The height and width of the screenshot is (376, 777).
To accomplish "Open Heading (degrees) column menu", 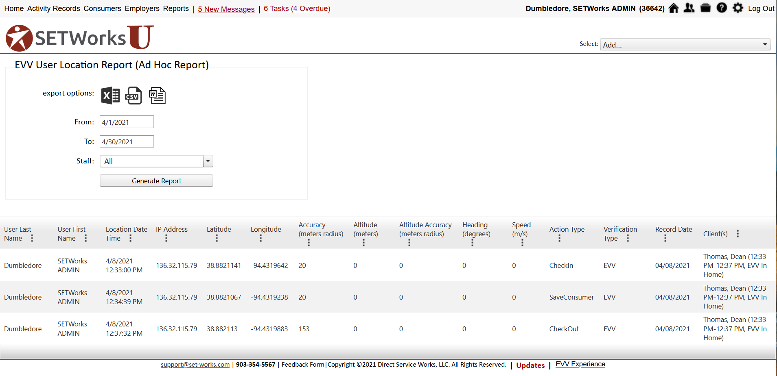I will (472, 243).
